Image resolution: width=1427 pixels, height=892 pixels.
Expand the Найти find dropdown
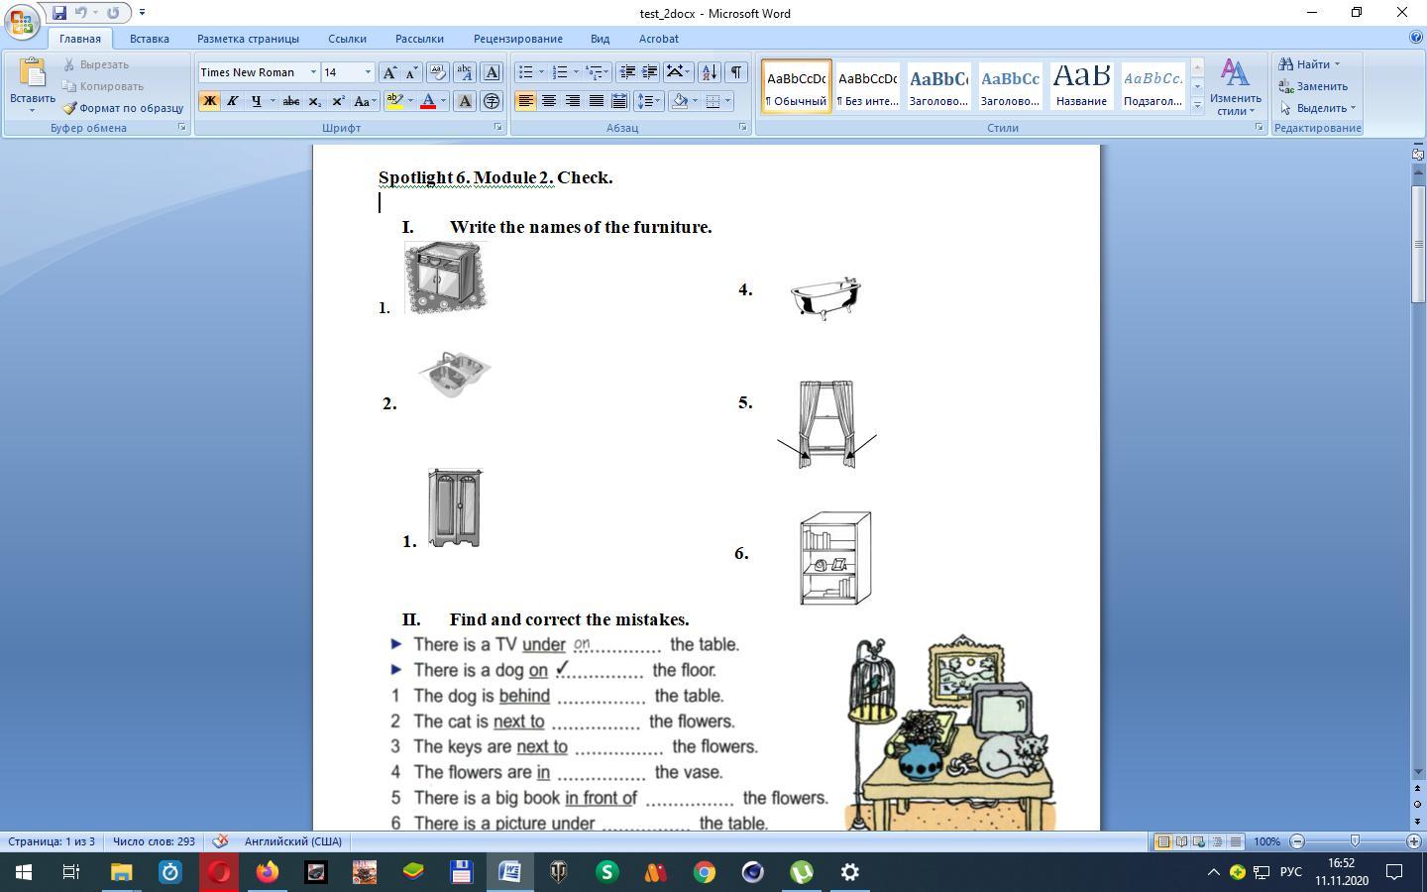(x=1337, y=64)
